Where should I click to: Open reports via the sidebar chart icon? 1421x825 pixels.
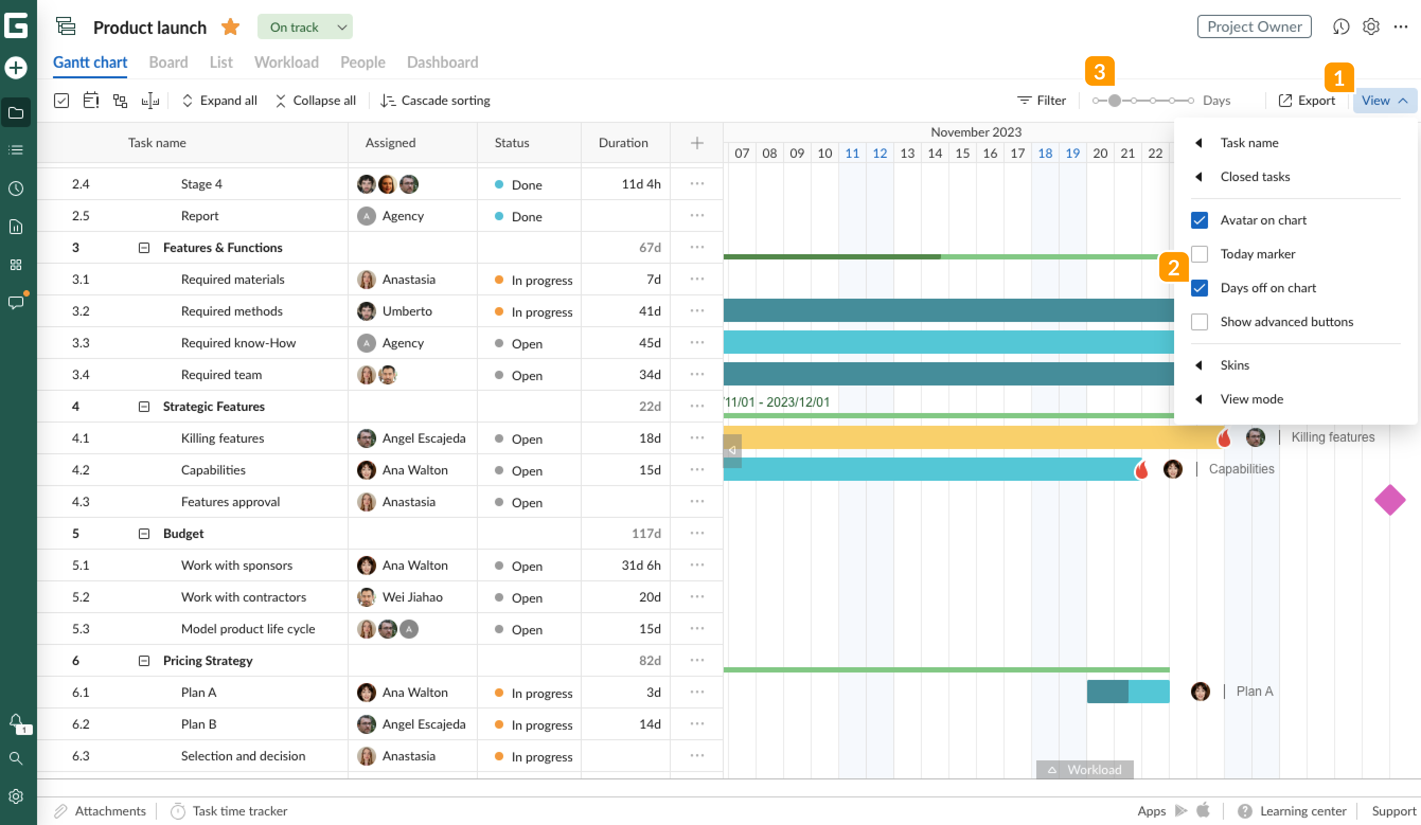[16, 227]
